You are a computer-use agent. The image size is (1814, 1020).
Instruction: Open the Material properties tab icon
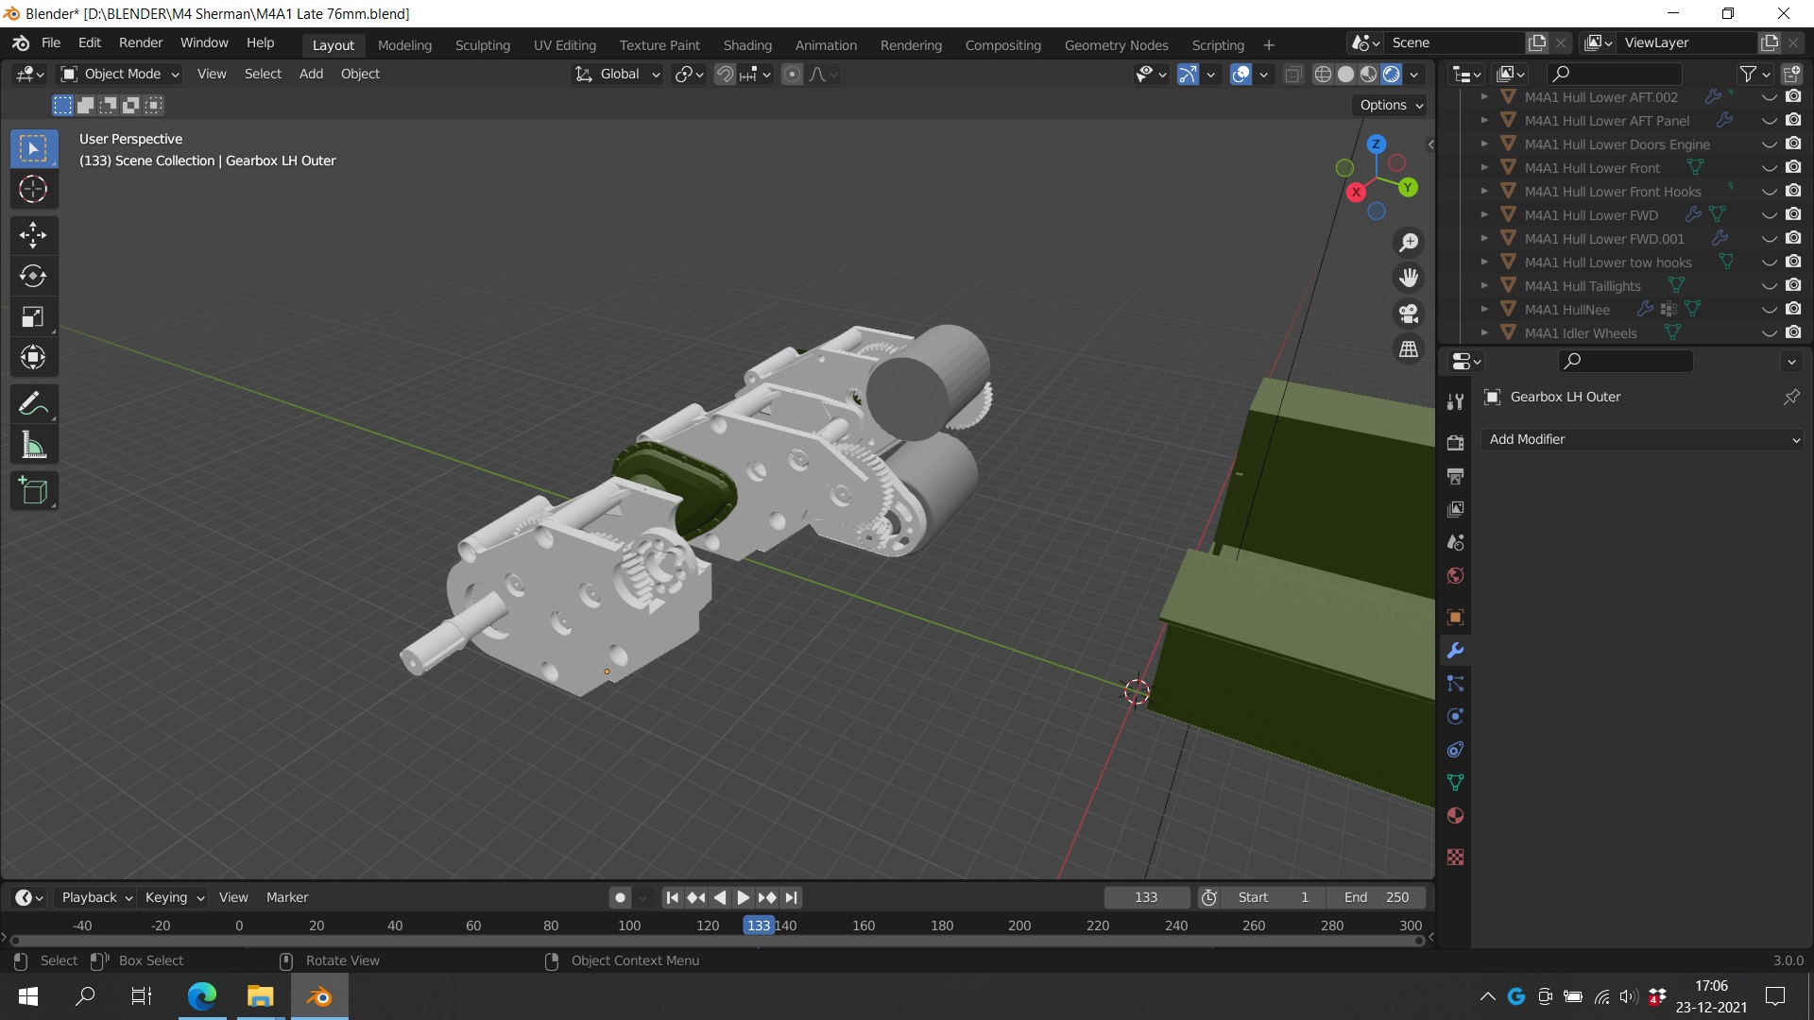tap(1455, 816)
